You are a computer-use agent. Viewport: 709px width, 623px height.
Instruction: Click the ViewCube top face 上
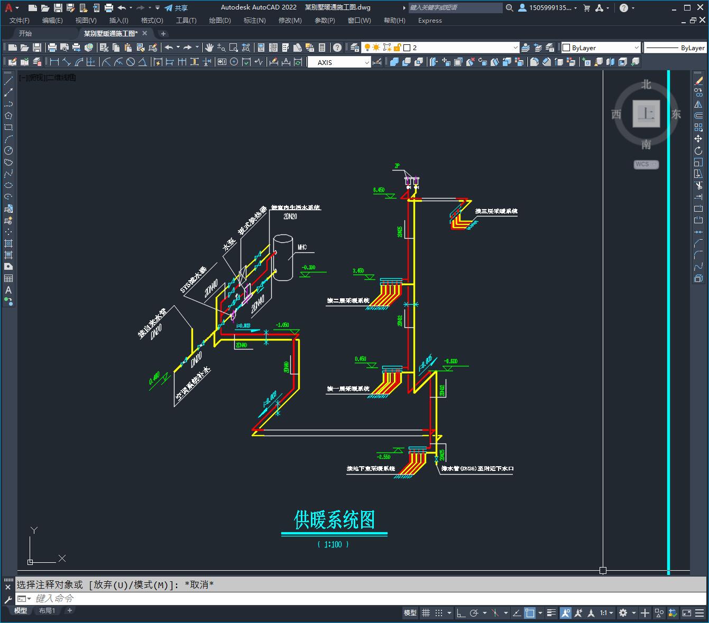click(646, 114)
